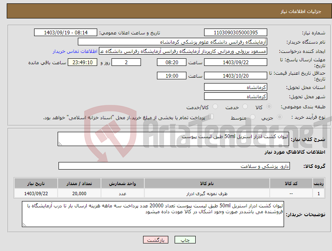Click the quantity cell 20,000
This screenshot has height=251, width=332.
(x=79, y=193)
